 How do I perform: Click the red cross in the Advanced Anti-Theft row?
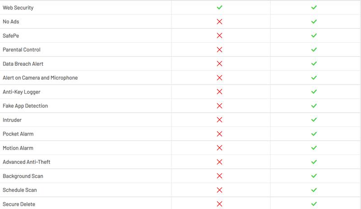219,162
